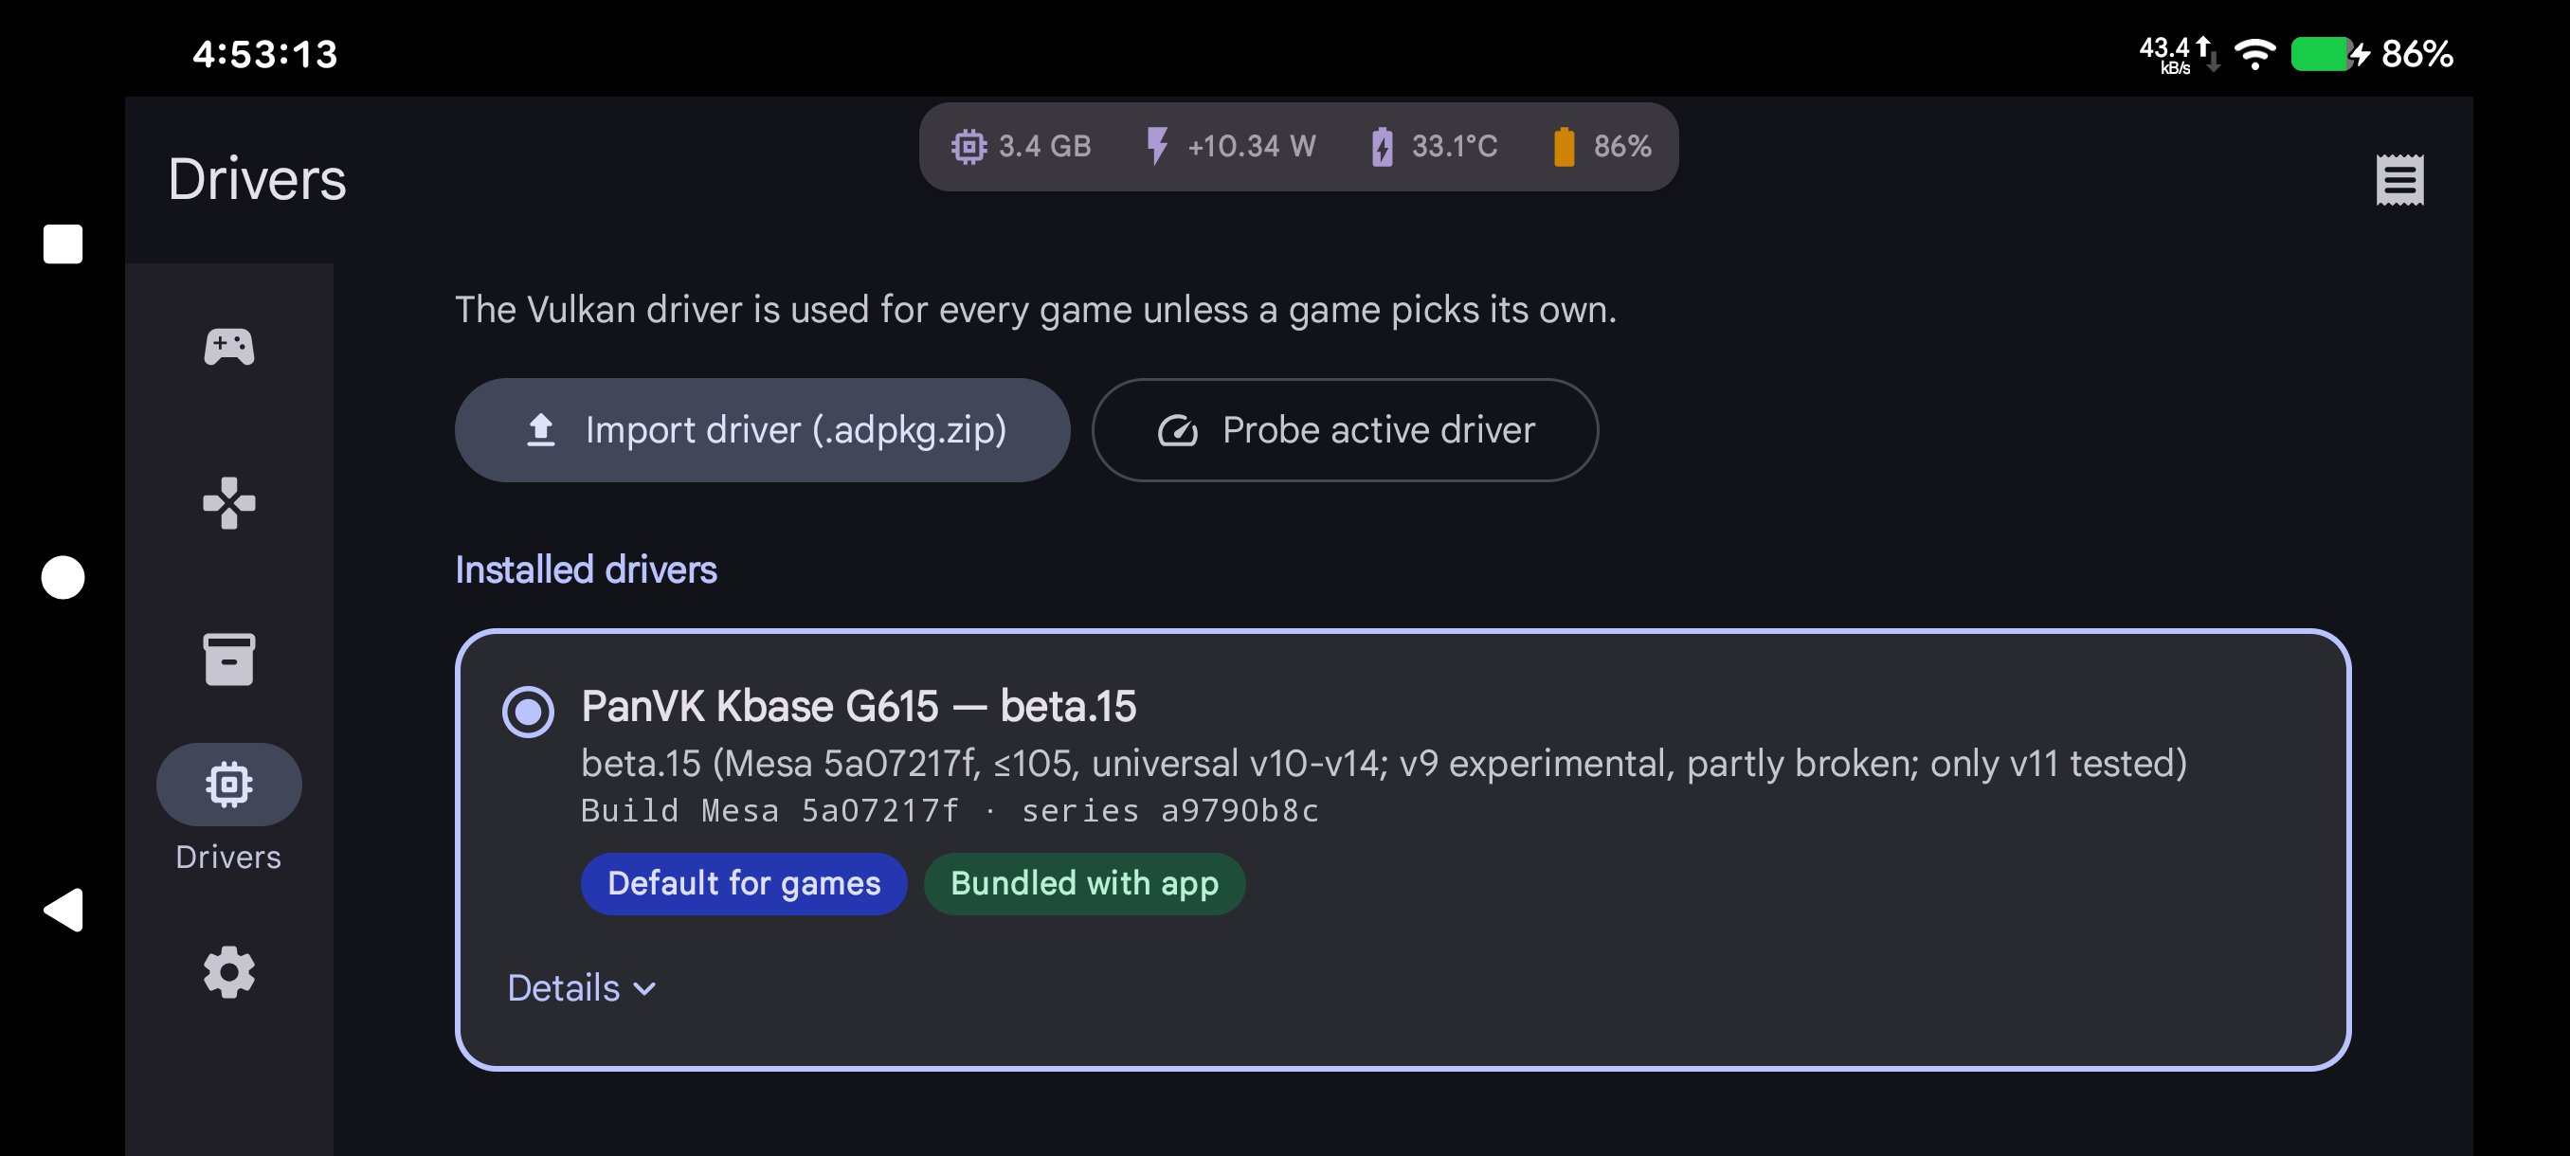Select the PanVK Kbase G615 radio button

point(528,712)
